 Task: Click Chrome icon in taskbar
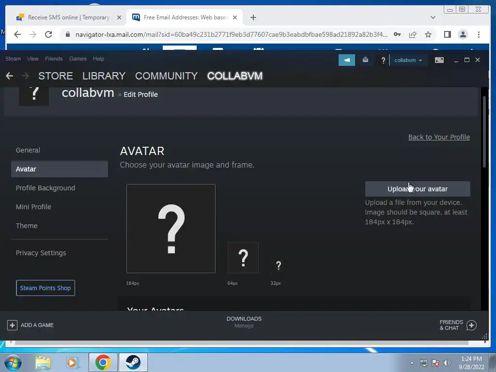coord(103,362)
